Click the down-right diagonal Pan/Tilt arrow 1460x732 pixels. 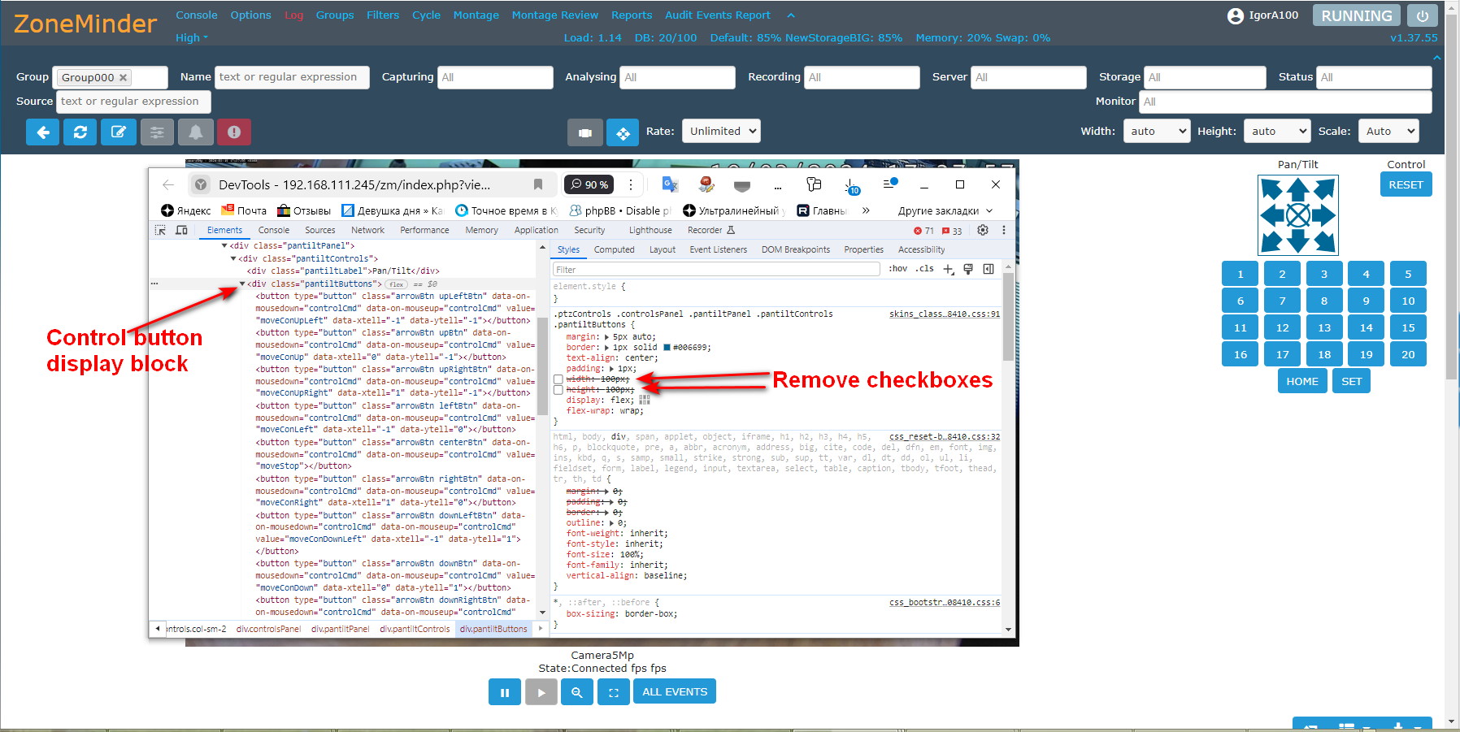point(1324,241)
